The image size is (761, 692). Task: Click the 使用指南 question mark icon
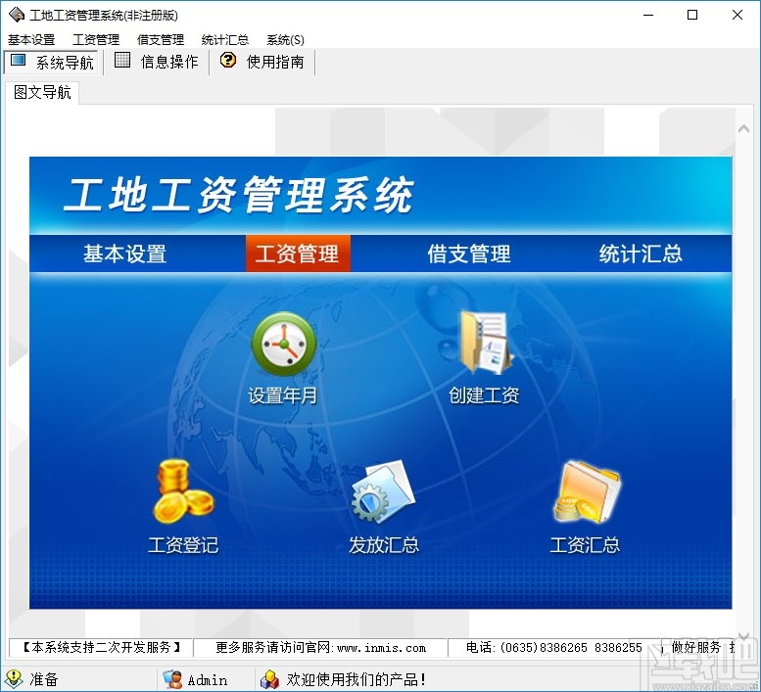click(x=228, y=60)
